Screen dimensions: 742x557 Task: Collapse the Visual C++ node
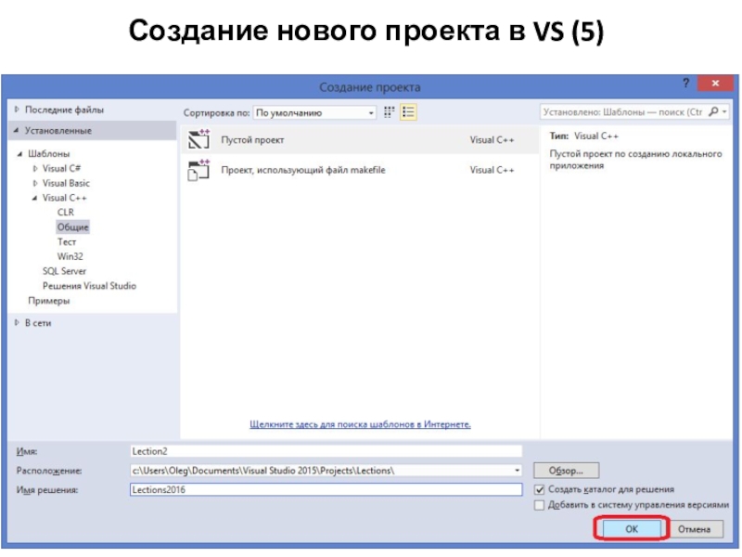click(x=34, y=198)
